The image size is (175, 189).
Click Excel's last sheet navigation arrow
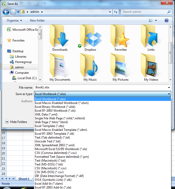[x=14, y=179]
